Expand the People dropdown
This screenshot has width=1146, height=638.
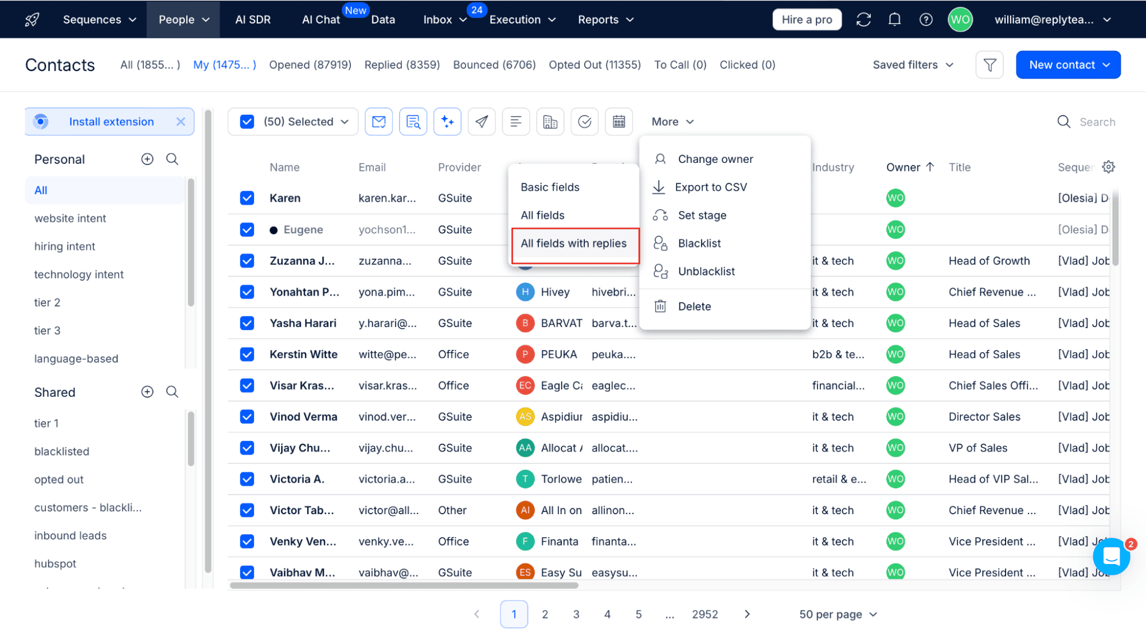point(183,19)
